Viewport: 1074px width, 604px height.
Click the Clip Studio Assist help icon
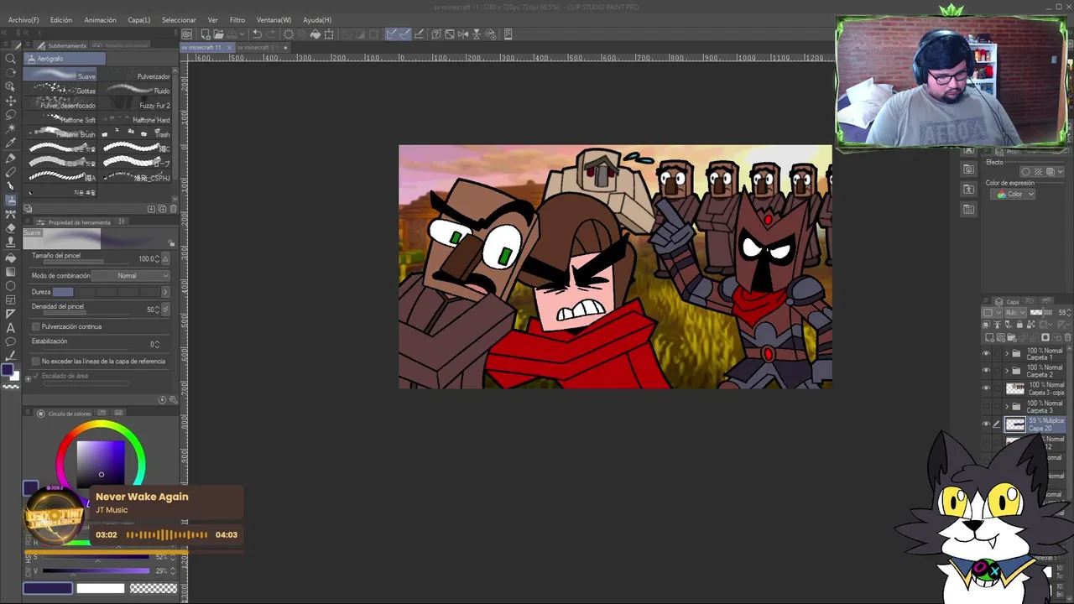pos(436,34)
